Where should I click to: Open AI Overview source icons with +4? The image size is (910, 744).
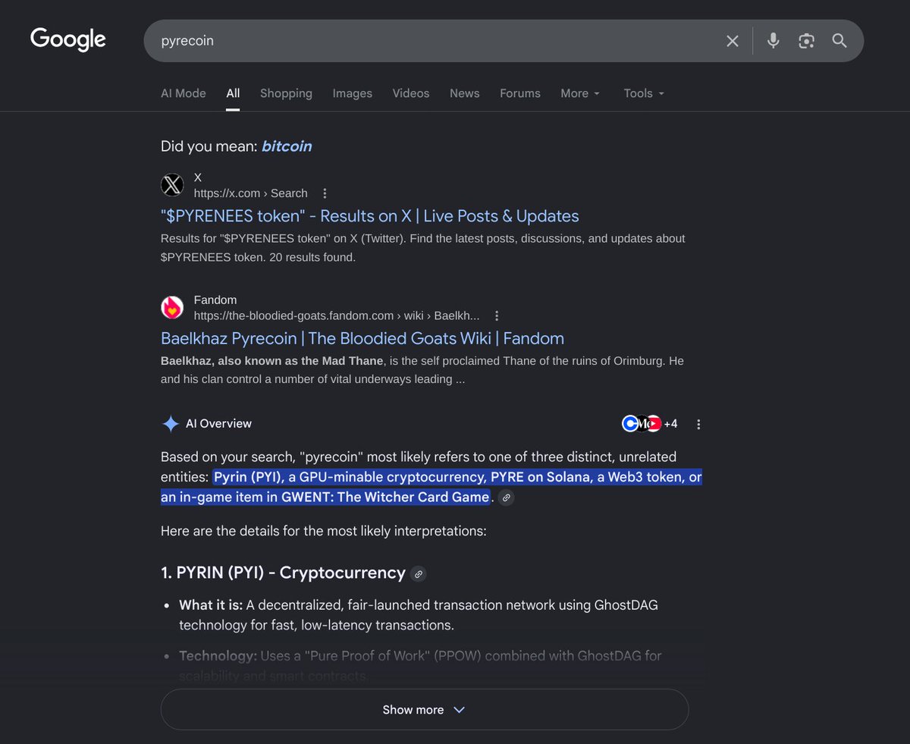650,424
